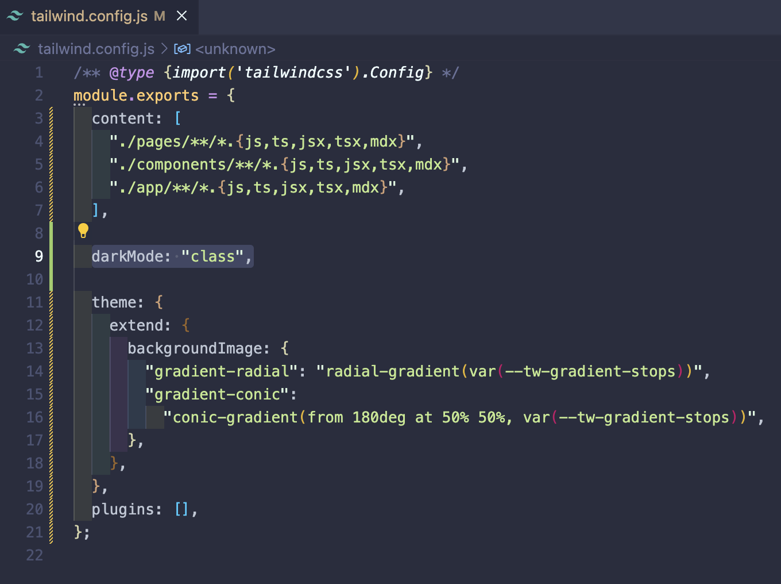The height and width of the screenshot is (584, 781).
Task: Close the tailwind.config.js tab
Action: [x=182, y=16]
